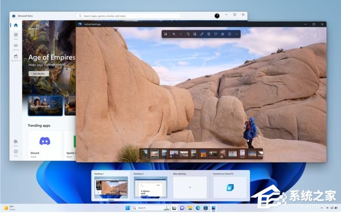Open Apps section in Microsoft Store sidebar
Screen dimensions: 341x213
pos(16,36)
